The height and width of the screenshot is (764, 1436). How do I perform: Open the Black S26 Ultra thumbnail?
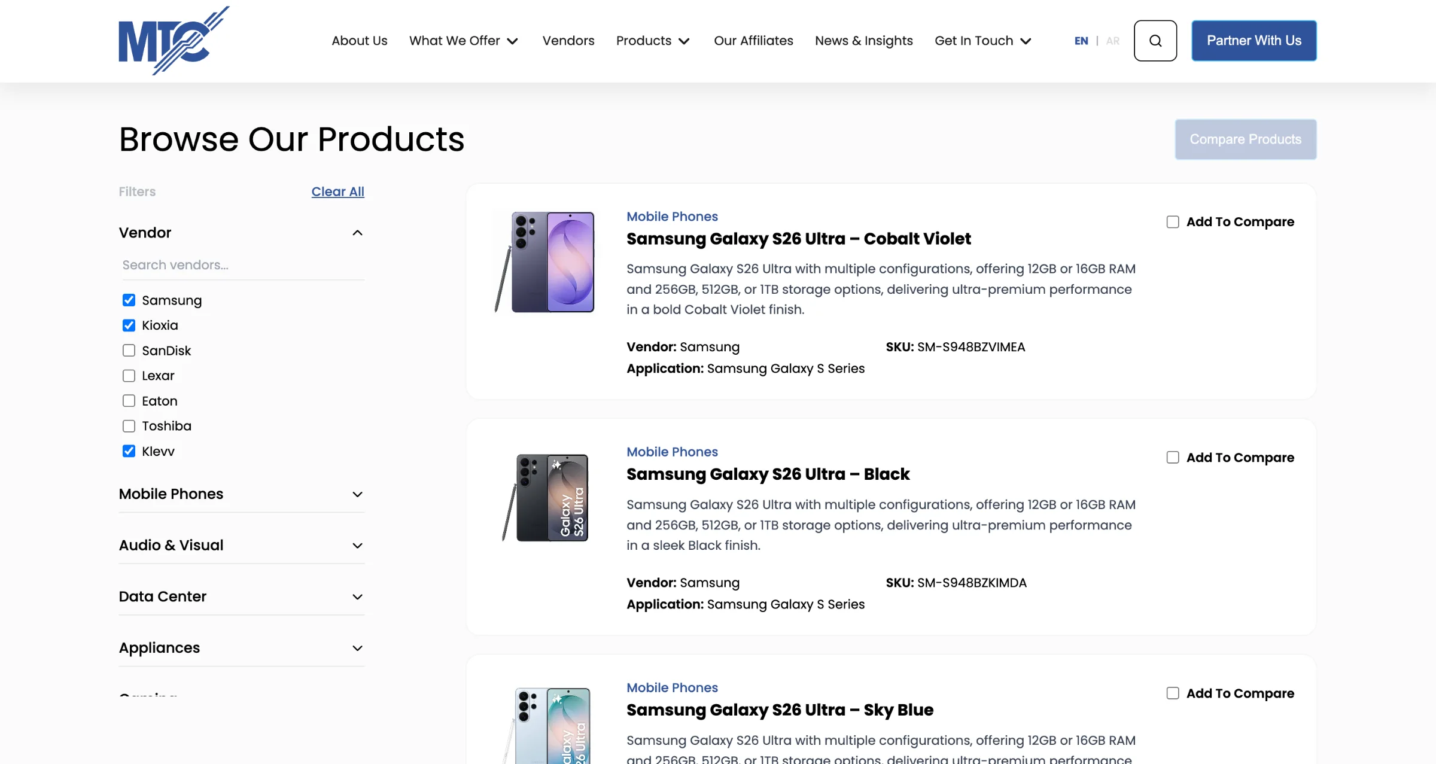tap(546, 498)
